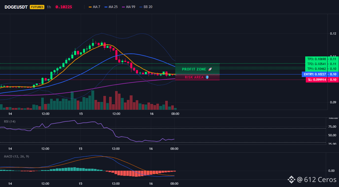
Task: Toggle the MA 99 purple legend
Action: click(x=129, y=7)
